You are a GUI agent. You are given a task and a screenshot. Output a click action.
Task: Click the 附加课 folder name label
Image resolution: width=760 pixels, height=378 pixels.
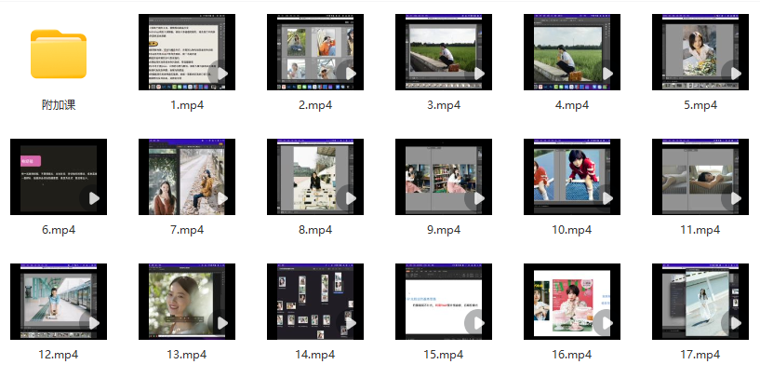[x=59, y=105]
